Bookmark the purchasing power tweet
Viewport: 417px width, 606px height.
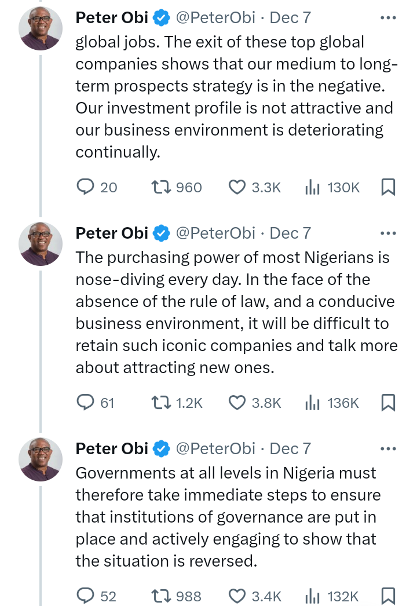coord(388,403)
